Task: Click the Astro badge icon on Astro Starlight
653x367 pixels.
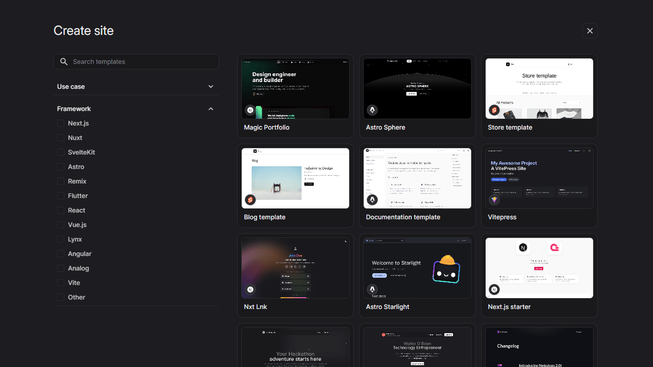Action: coord(372,290)
